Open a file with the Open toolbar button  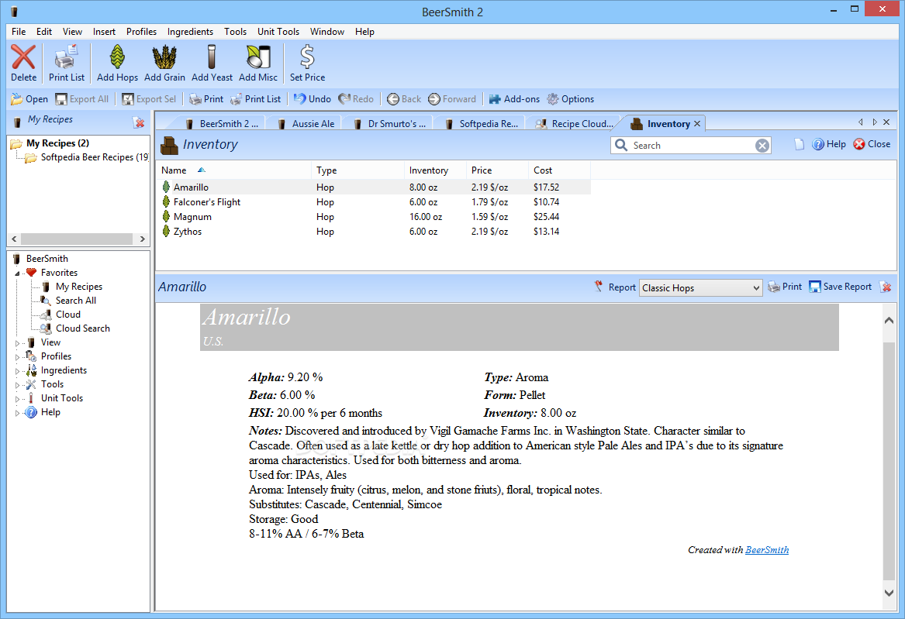[29, 99]
